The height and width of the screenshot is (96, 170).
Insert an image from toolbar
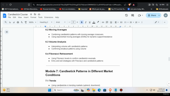click(x=111, y=22)
